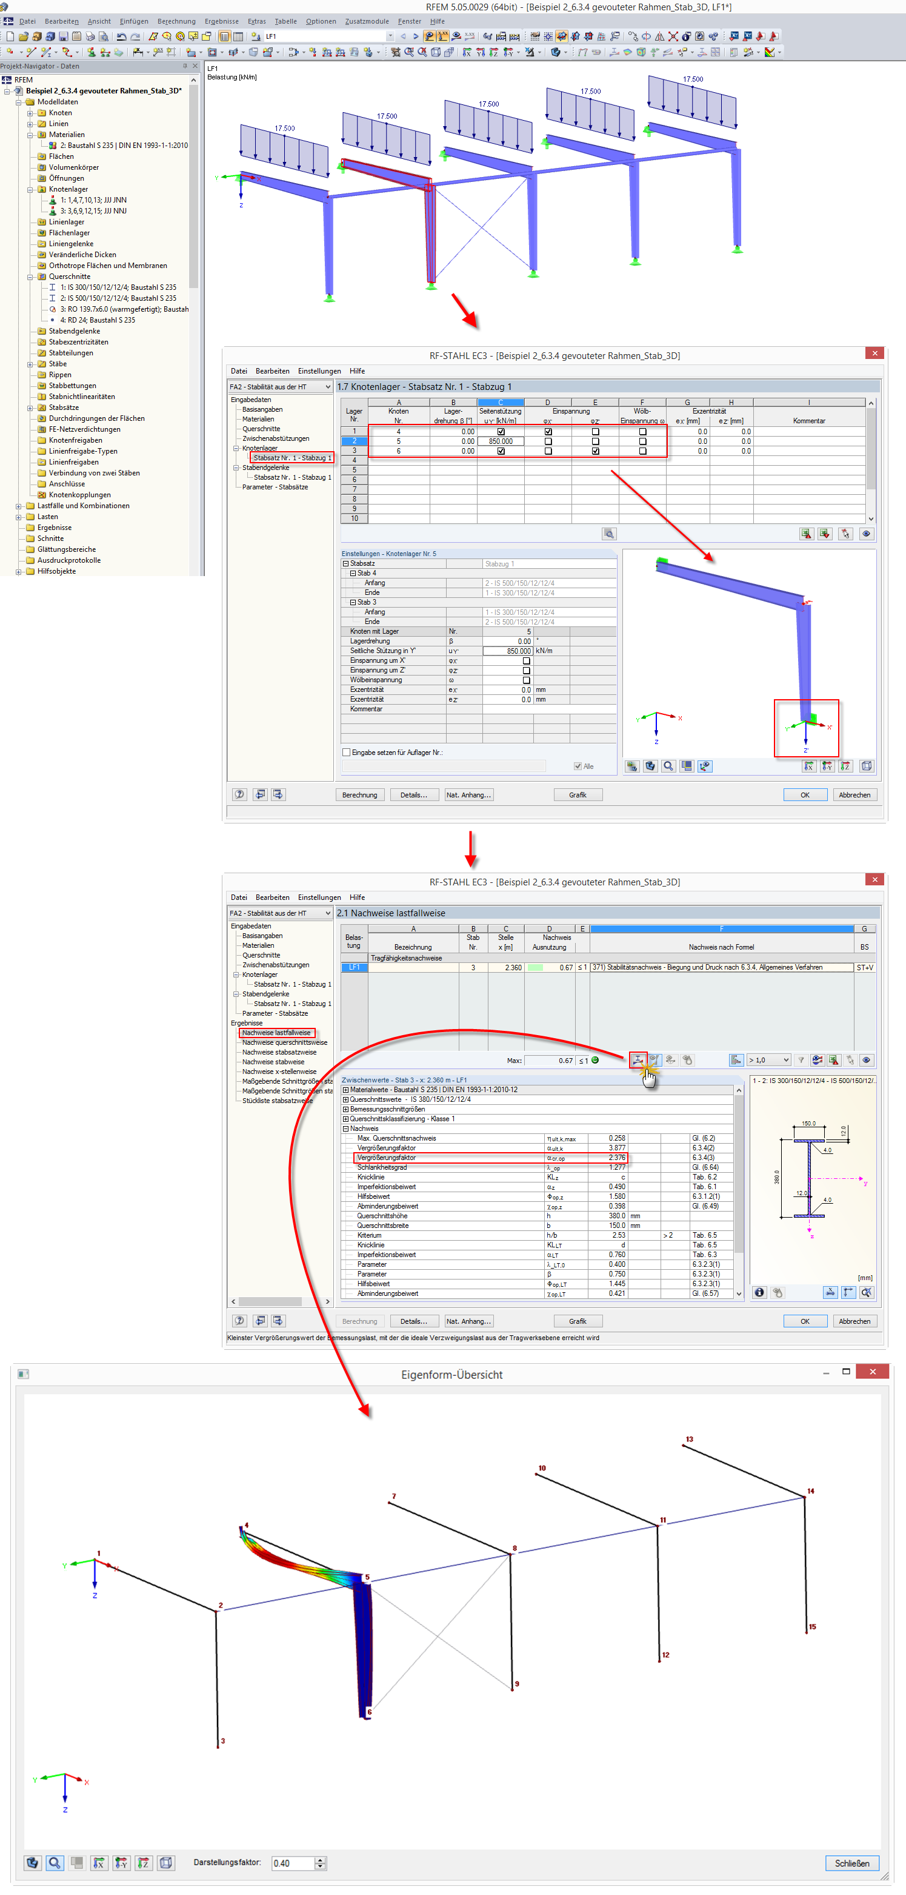Open the Zusatzmodule menu in RFEM
The height and width of the screenshot is (1895, 906).
(x=366, y=21)
